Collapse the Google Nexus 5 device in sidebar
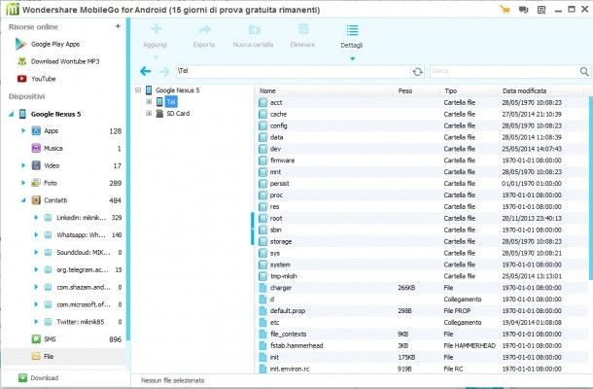The image size is (593, 389). (x=12, y=114)
